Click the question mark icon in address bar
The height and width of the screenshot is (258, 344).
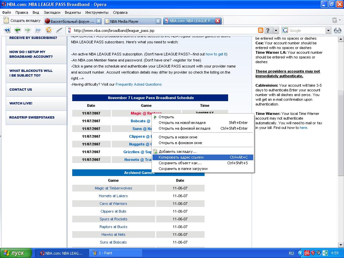click(x=268, y=31)
